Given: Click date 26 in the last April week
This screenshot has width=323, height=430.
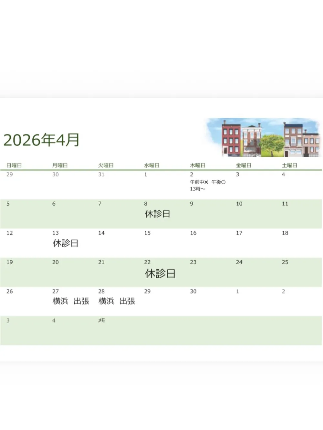Looking at the screenshot, I should tap(10, 291).
